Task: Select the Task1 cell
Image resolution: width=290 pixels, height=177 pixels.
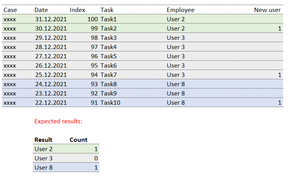Action: coord(109,19)
